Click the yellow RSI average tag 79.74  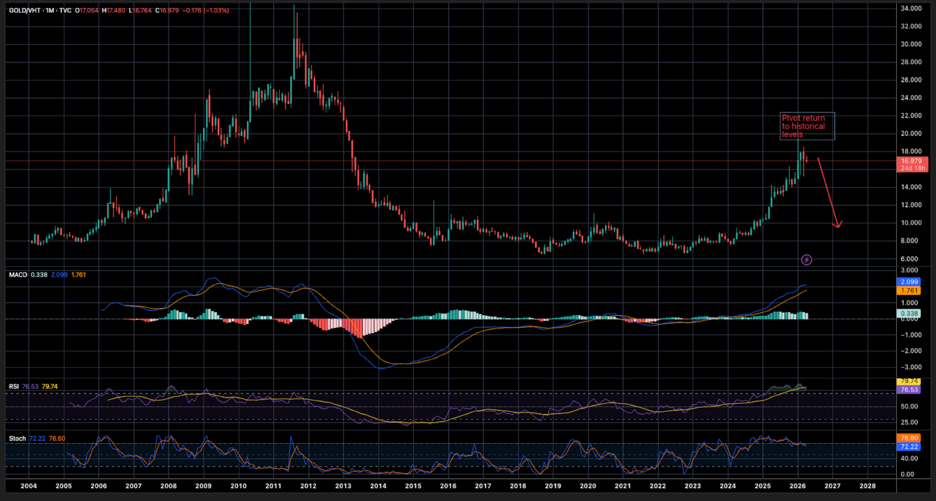909,381
